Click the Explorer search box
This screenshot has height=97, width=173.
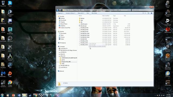pos(142,10)
